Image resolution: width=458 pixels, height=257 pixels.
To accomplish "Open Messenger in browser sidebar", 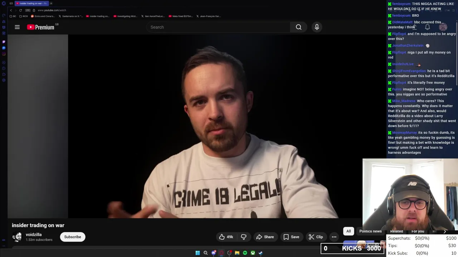I will pos(4,48).
